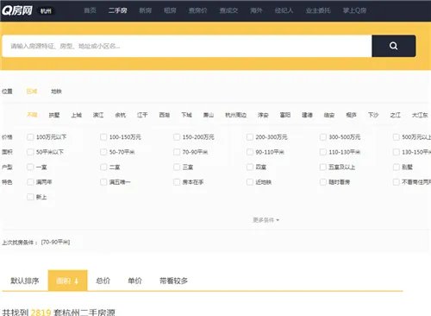
Task: Filter by 上城 district
Action: coord(77,115)
